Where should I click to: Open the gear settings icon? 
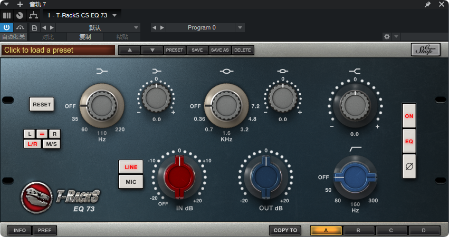click(387, 36)
